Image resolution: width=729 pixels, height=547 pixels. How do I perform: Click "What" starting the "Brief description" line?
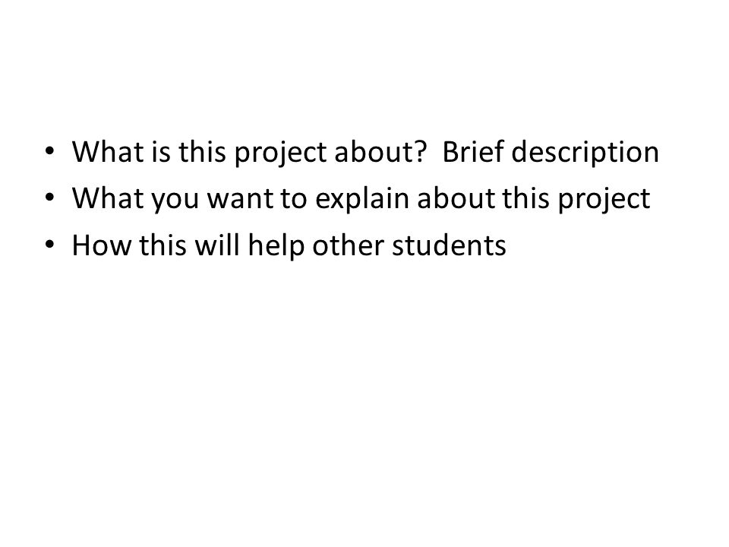(108, 151)
